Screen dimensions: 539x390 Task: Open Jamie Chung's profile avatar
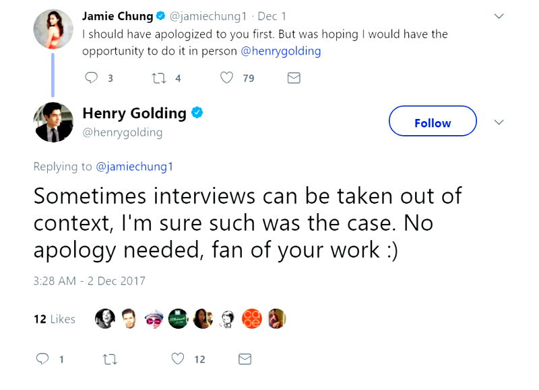click(x=53, y=29)
